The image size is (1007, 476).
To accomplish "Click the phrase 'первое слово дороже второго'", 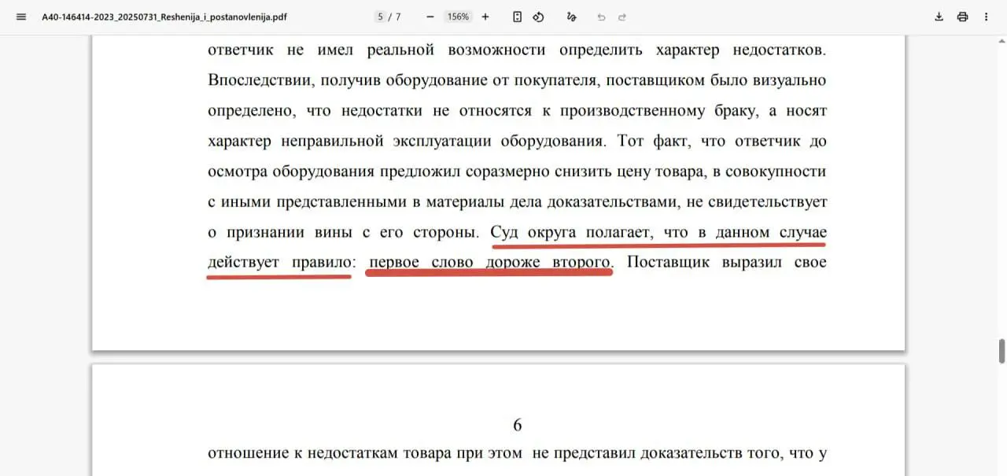I will (489, 262).
